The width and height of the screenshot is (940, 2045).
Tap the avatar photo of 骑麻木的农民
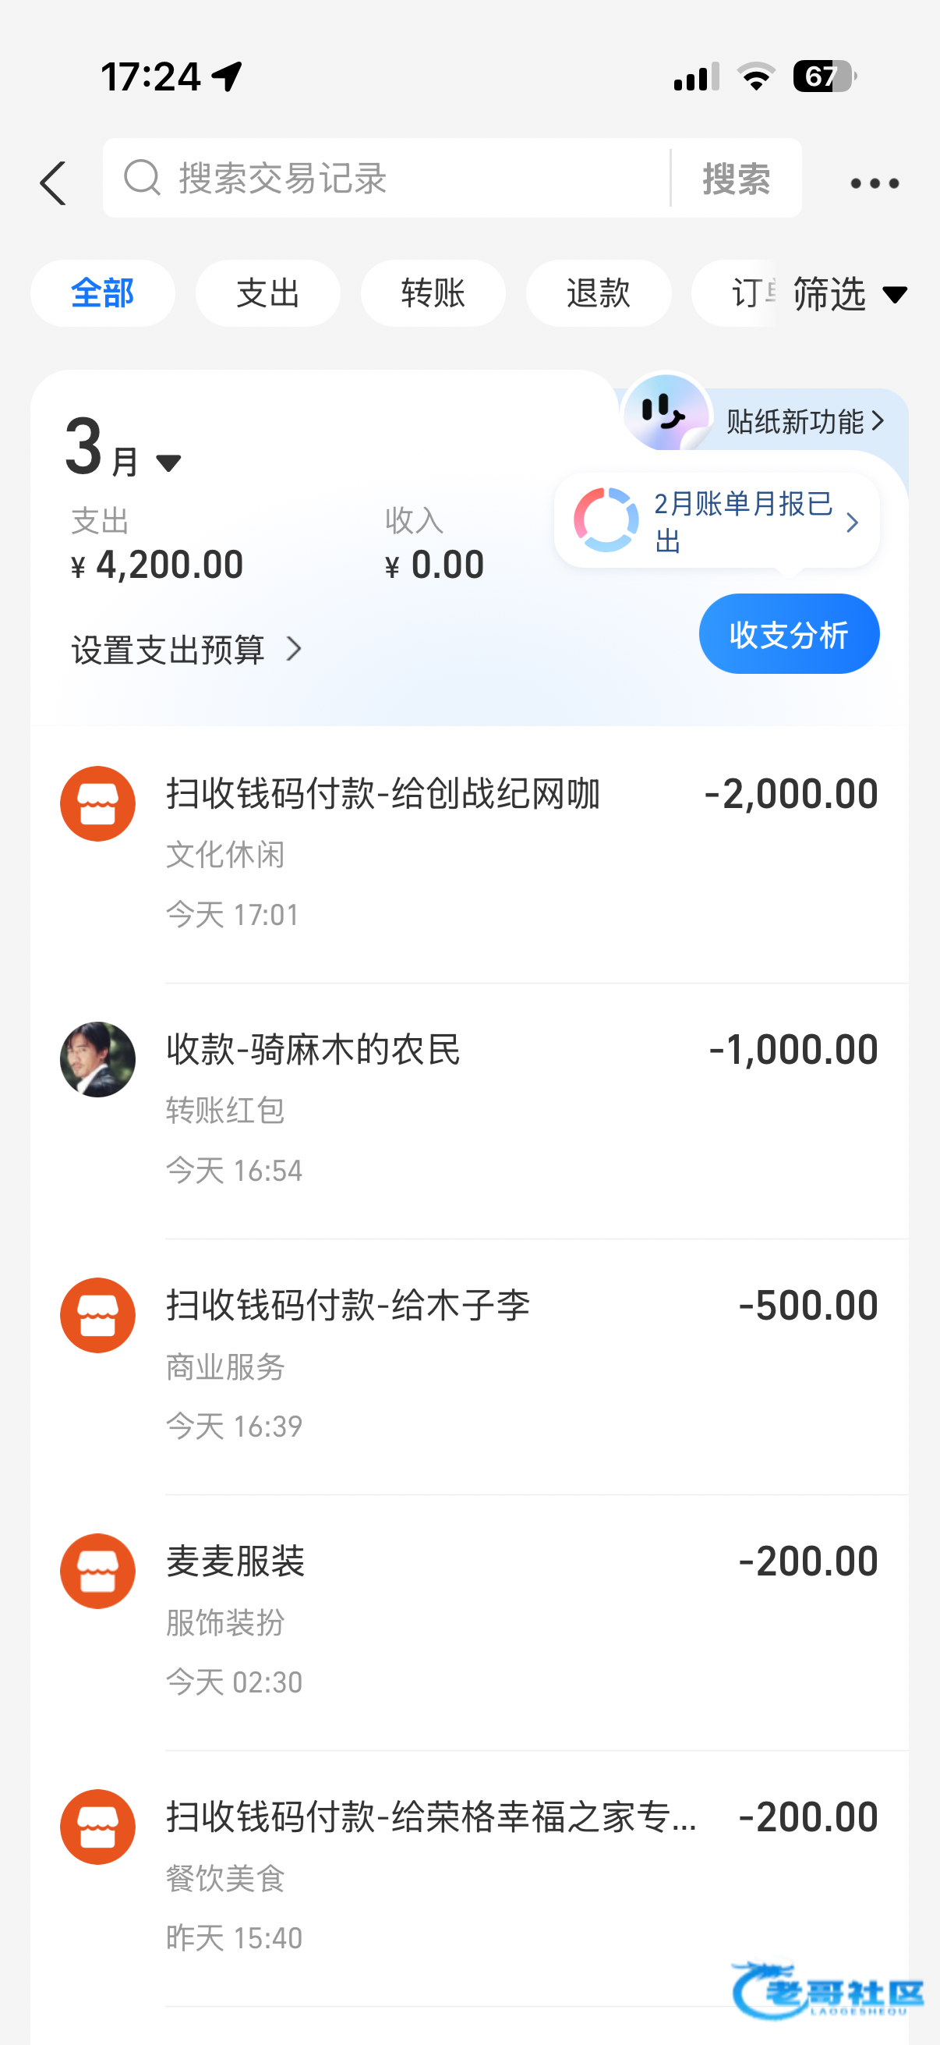[97, 1059]
